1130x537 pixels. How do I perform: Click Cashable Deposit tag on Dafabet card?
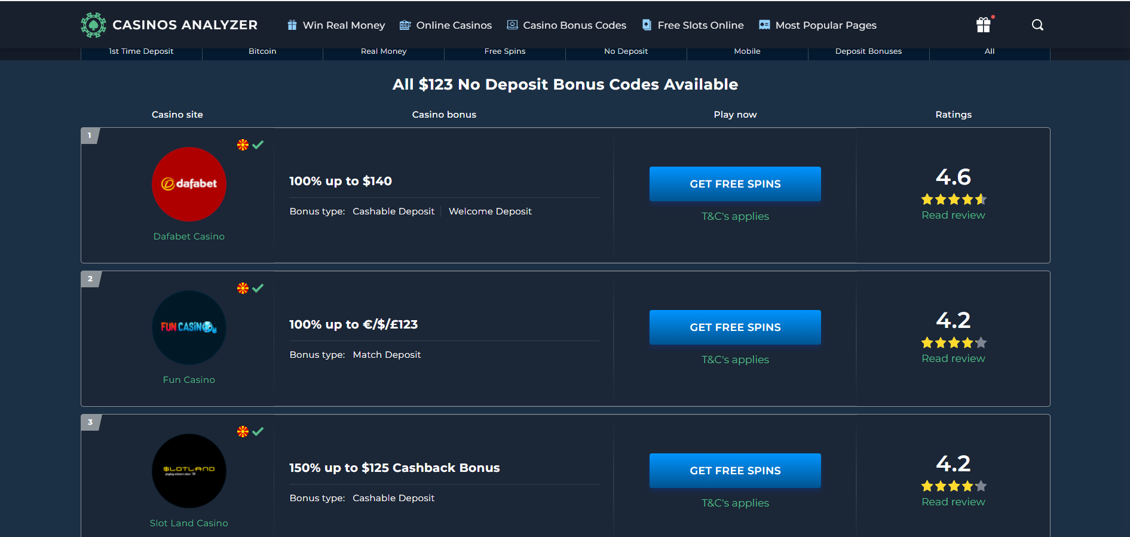(393, 211)
